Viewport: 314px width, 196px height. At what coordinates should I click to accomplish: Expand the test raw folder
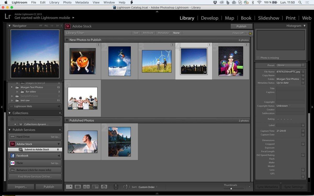click(x=12, y=100)
